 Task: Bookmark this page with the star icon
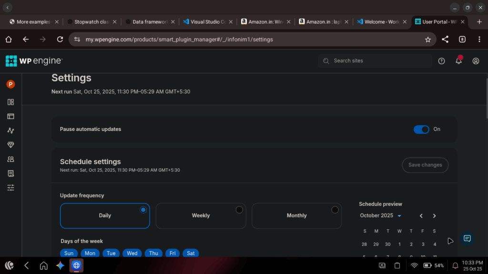(x=427, y=39)
